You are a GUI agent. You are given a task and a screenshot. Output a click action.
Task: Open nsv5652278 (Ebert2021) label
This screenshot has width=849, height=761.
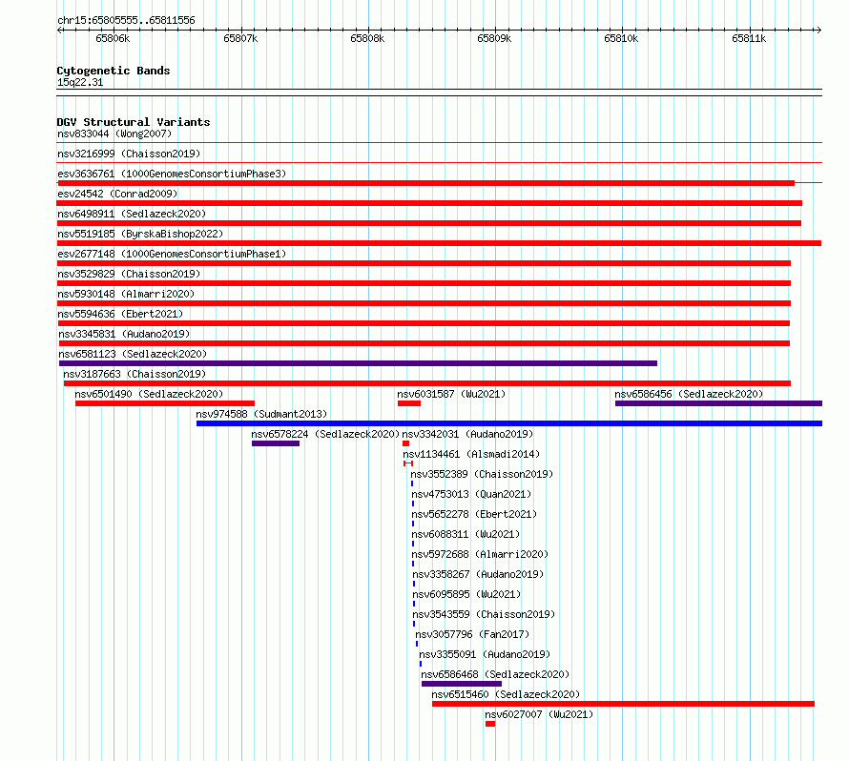(474, 514)
